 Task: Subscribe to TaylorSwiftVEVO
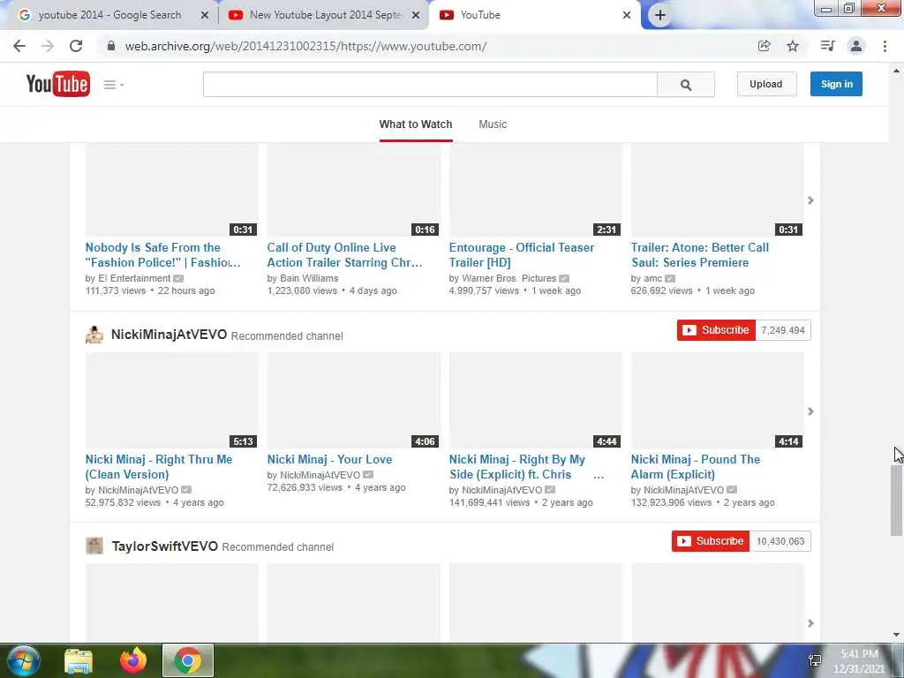(711, 541)
